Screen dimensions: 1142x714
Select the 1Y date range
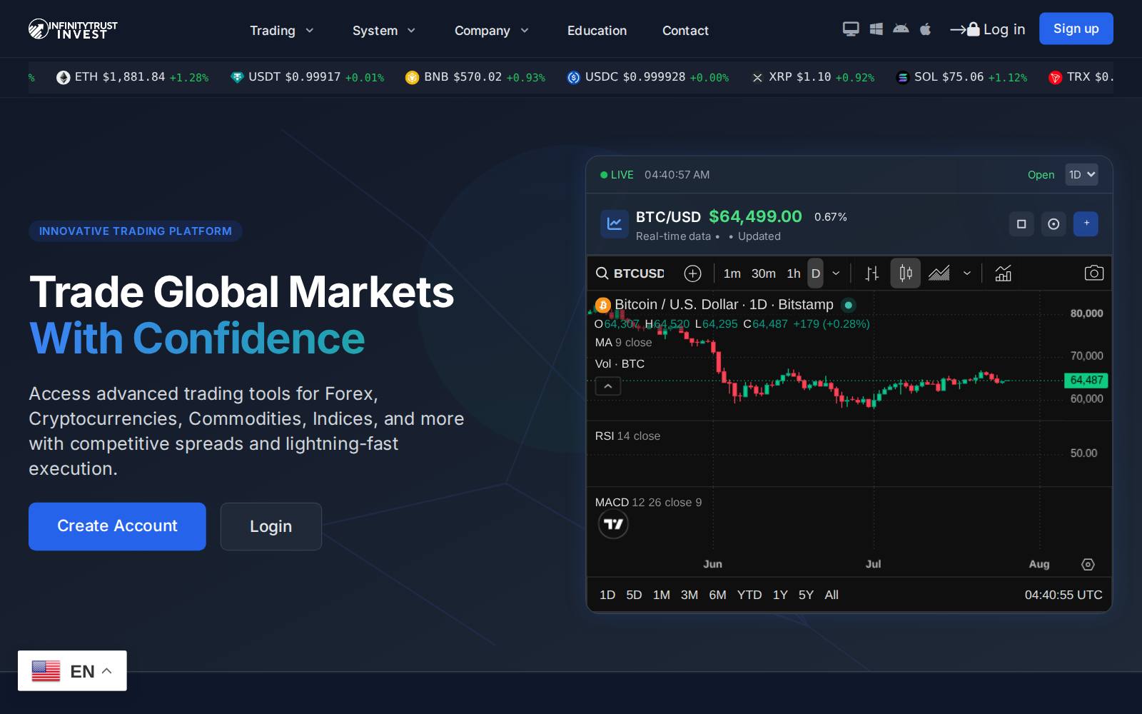[780, 595]
